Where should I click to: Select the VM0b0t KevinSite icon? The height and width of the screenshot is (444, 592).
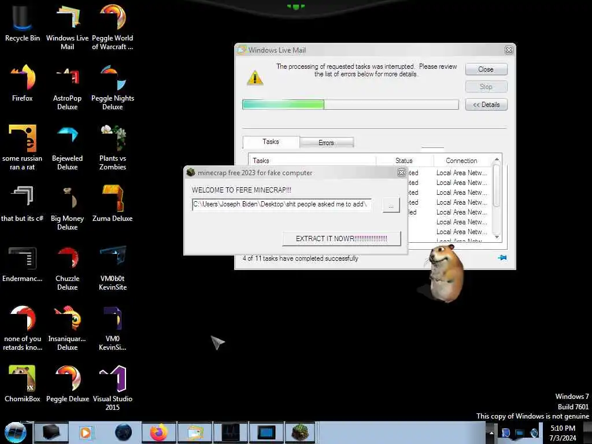(x=113, y=268)
